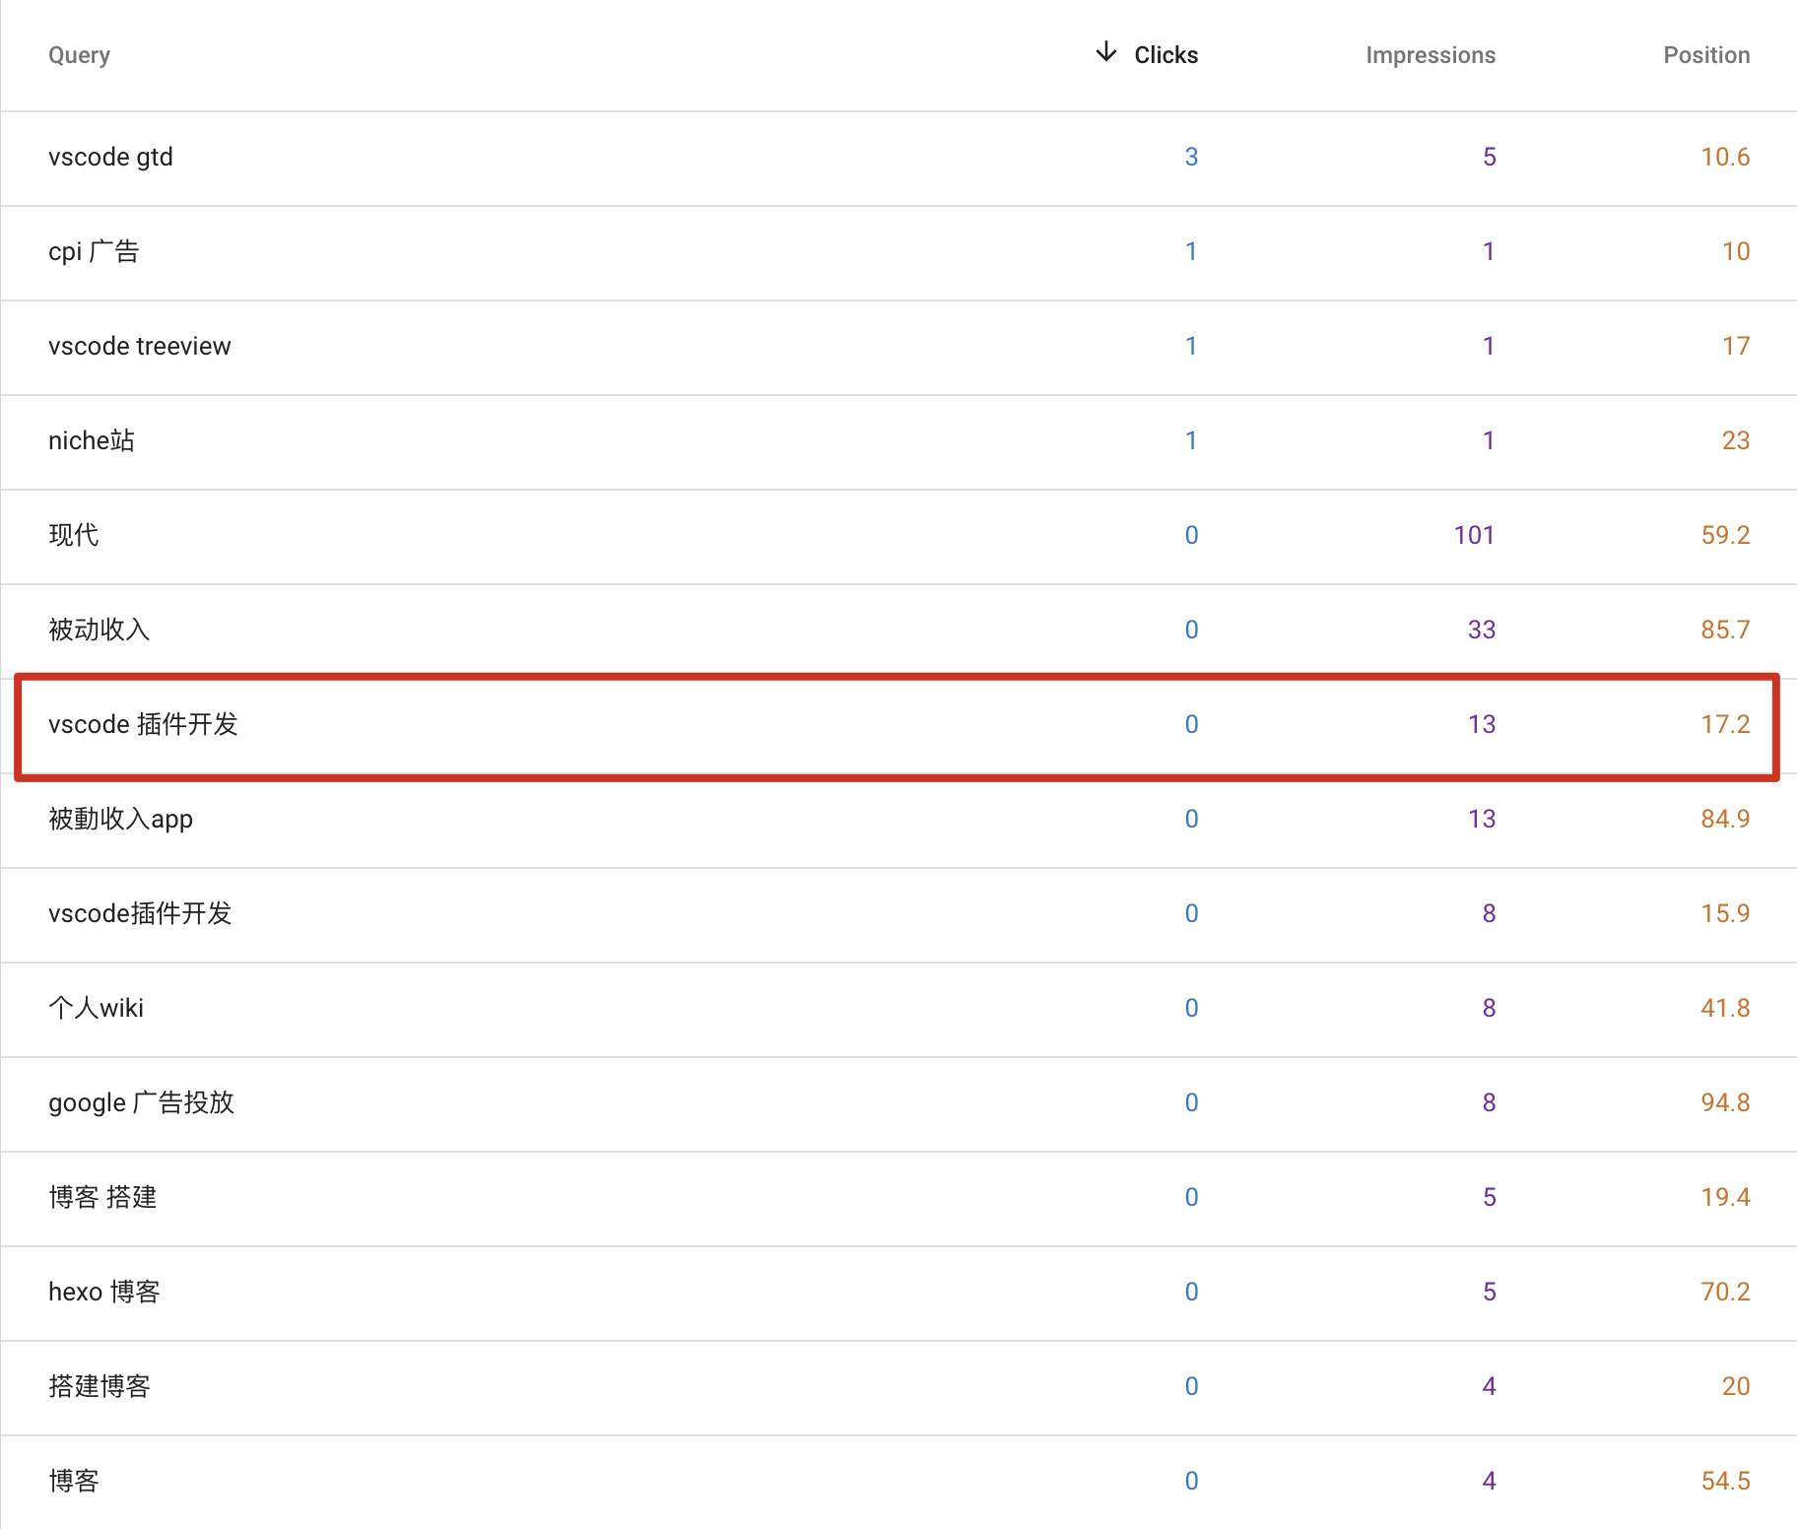Screen dimensions: 1797x1529
Task: Sort table by Query column header
Action: [x=79, y=55]
